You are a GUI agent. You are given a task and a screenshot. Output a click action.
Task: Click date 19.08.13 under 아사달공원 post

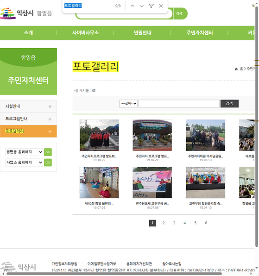coord(205,160)
